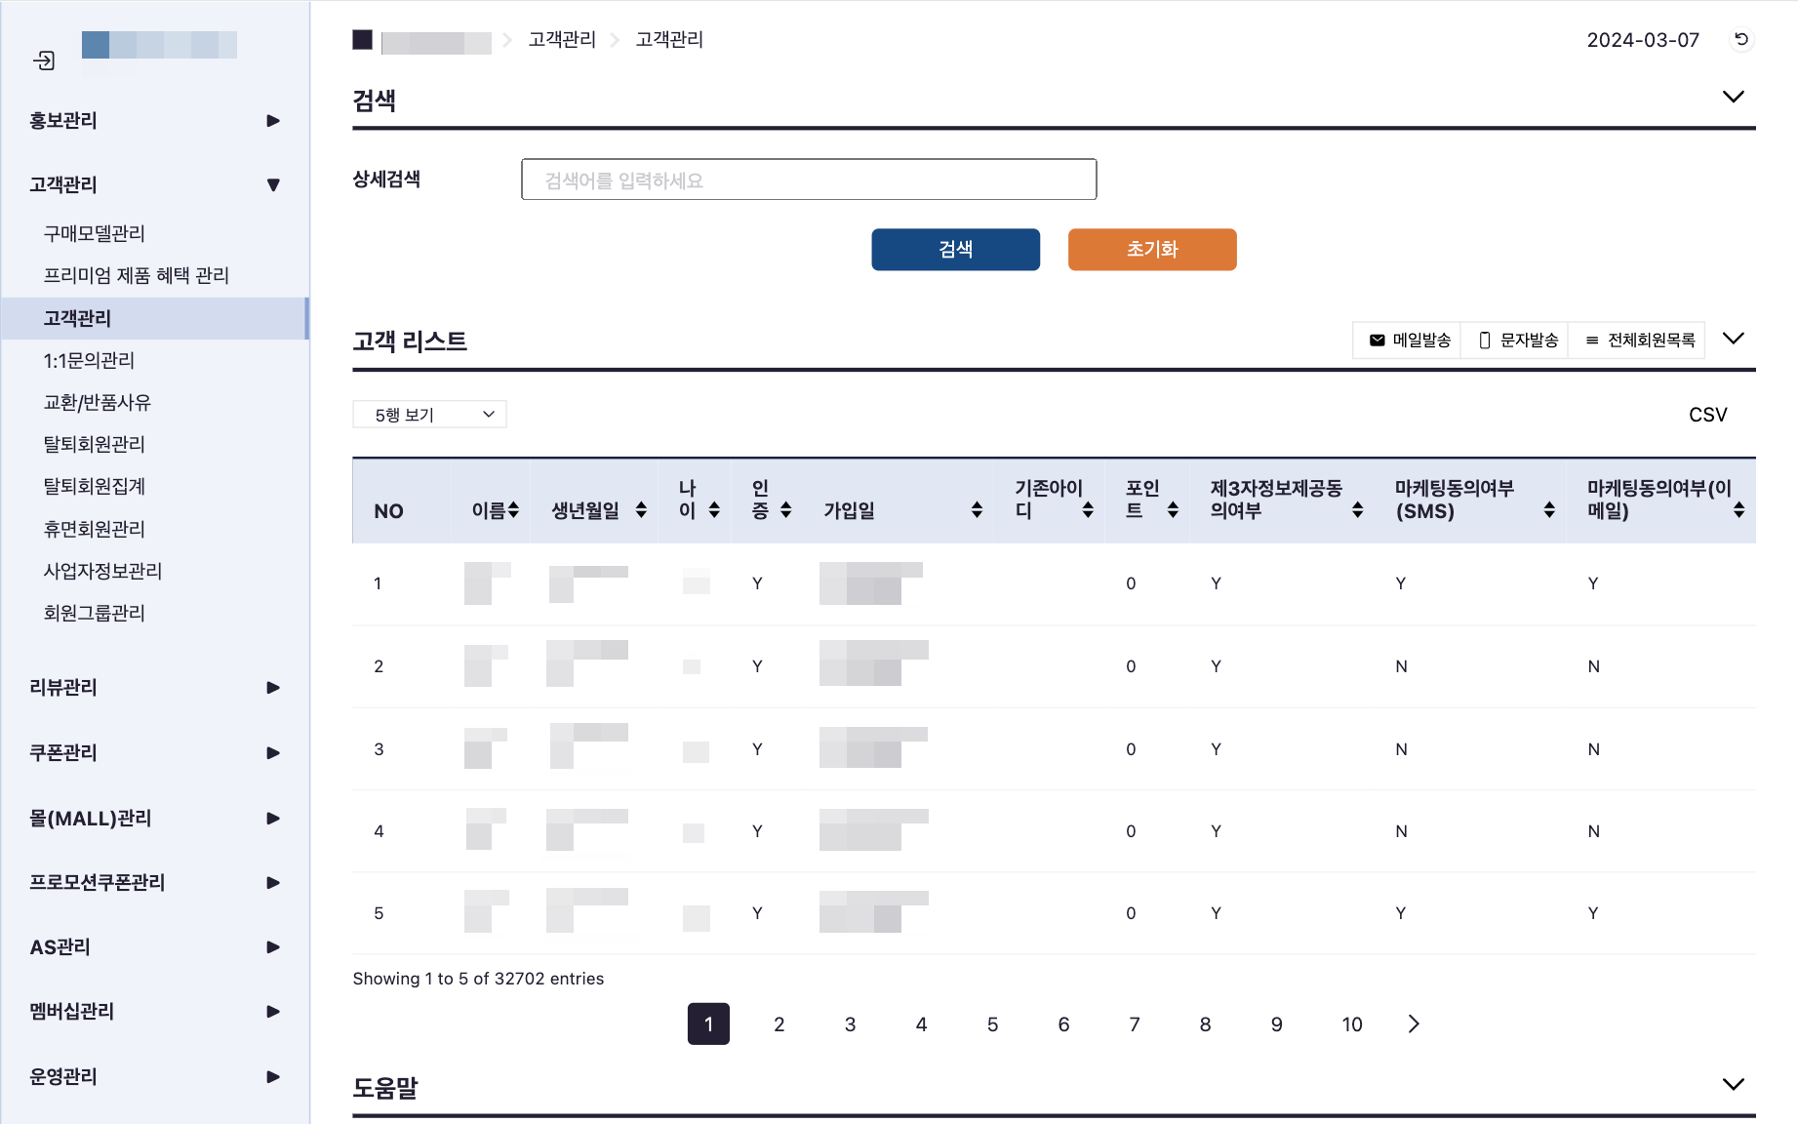This screenshot has height=1124, width=1798.
Task: Click the 메일발송 button
Action: click(1408, 341)
